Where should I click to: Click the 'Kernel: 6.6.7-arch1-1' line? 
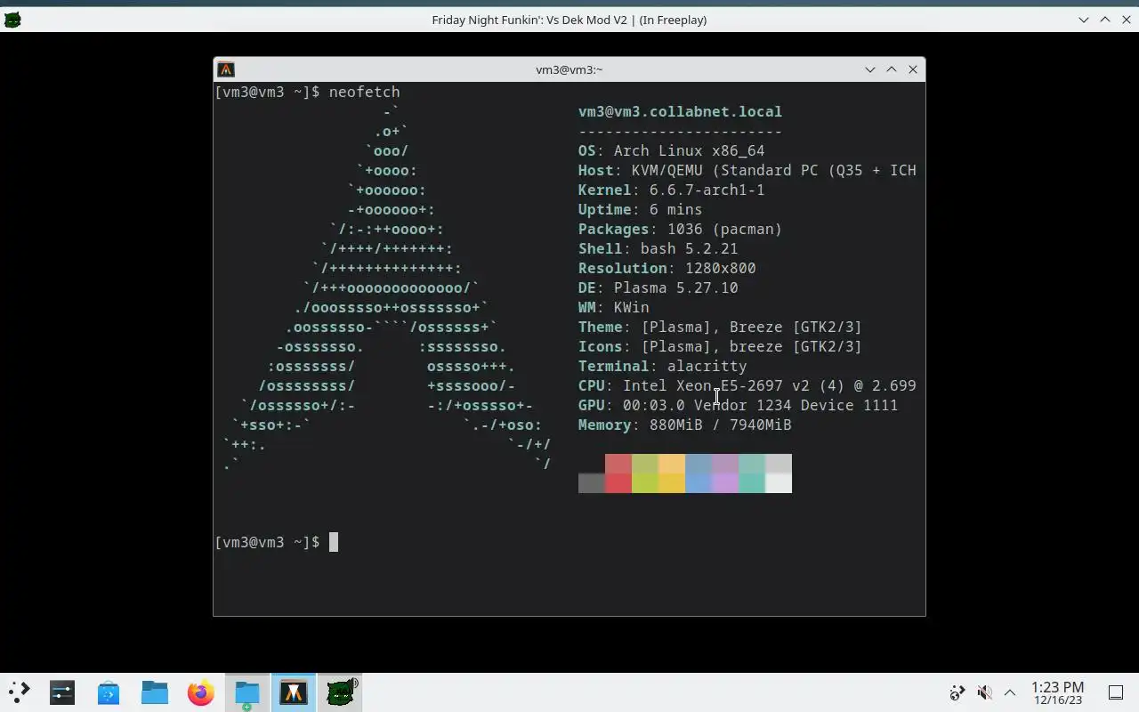pyautogui.click(x=671, y=190)
